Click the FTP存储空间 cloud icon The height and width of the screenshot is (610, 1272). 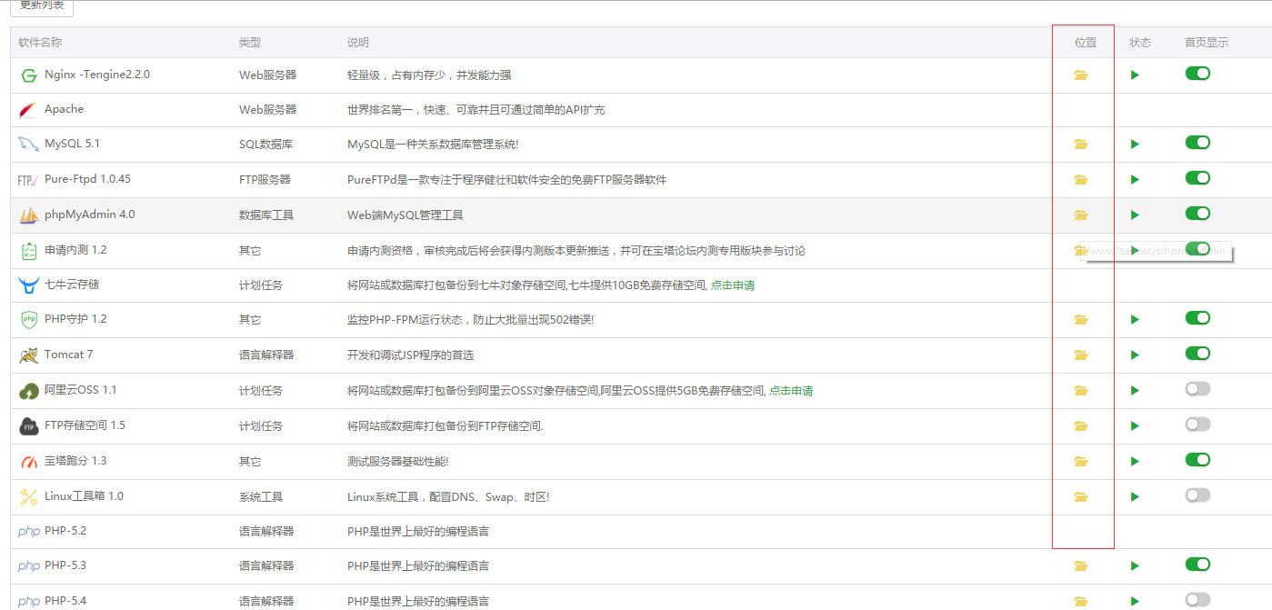click(28, 426)
